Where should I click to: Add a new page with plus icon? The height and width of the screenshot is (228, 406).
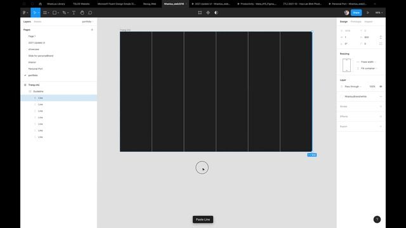tap(92, 30)
